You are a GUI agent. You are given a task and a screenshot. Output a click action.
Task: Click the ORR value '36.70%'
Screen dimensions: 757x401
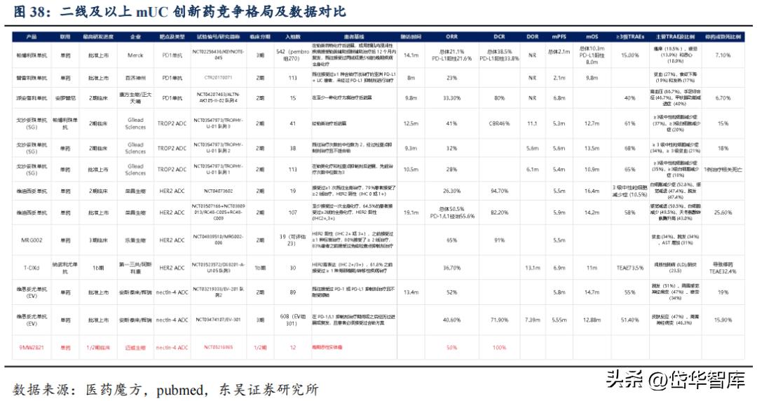pyautogui.click(x=451, y=268)
